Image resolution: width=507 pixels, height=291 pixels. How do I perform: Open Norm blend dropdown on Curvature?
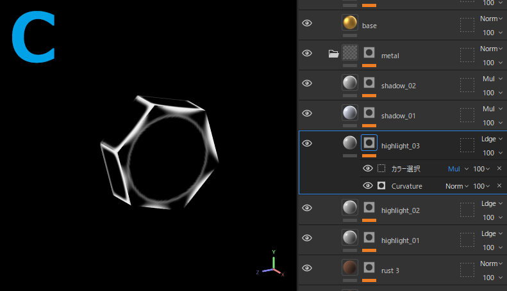pyautogui.click(x=458, y=186)
